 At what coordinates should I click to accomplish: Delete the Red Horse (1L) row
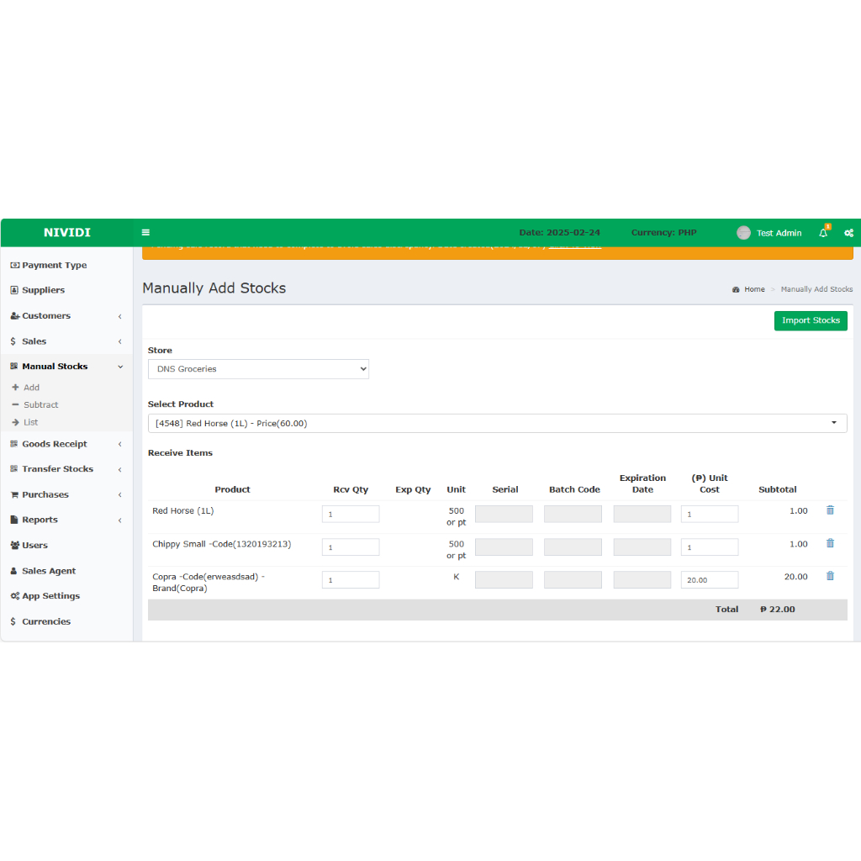click(x=830, y=510)
